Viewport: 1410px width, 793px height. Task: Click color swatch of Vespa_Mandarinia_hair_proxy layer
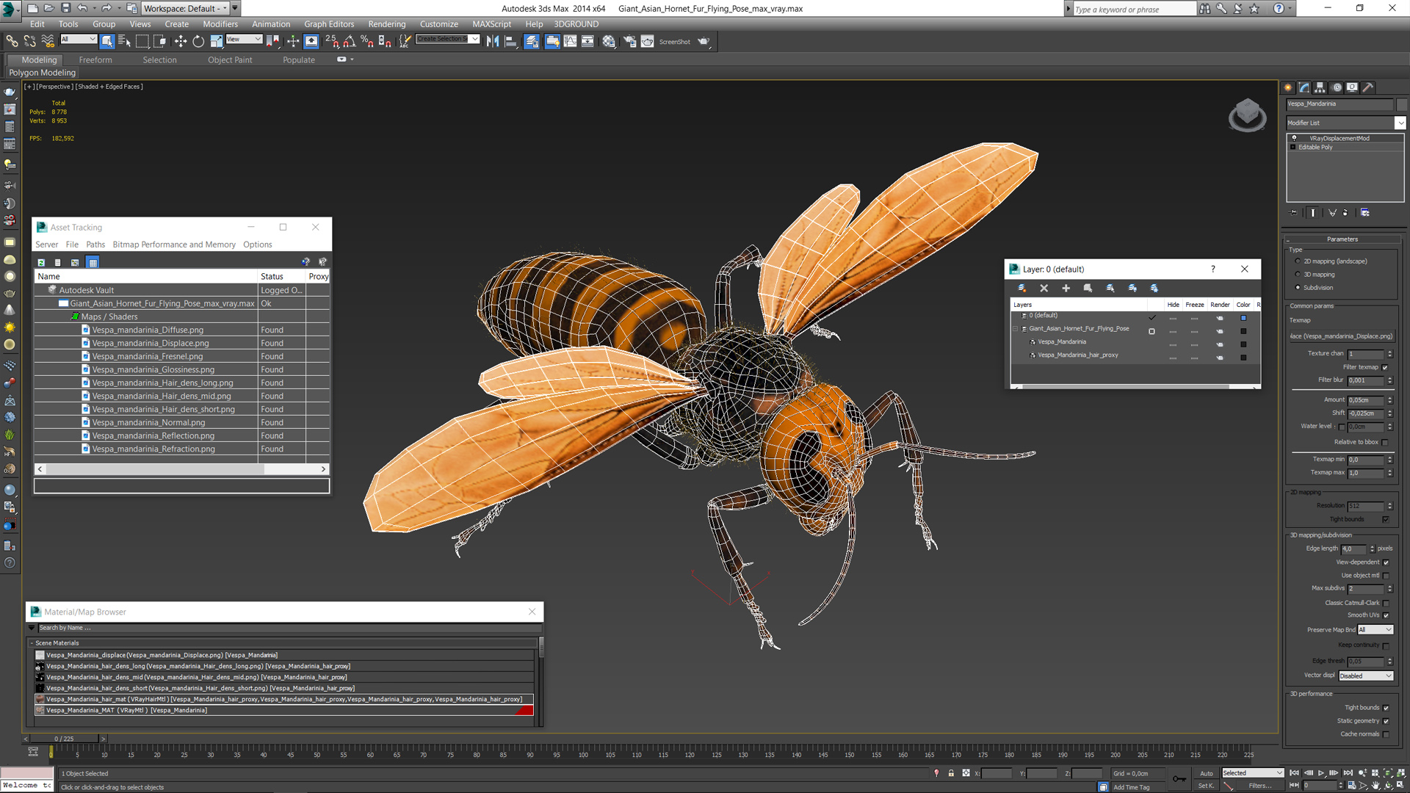coord(1243,358)
